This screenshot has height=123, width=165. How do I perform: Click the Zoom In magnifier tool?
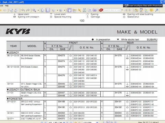34,10
